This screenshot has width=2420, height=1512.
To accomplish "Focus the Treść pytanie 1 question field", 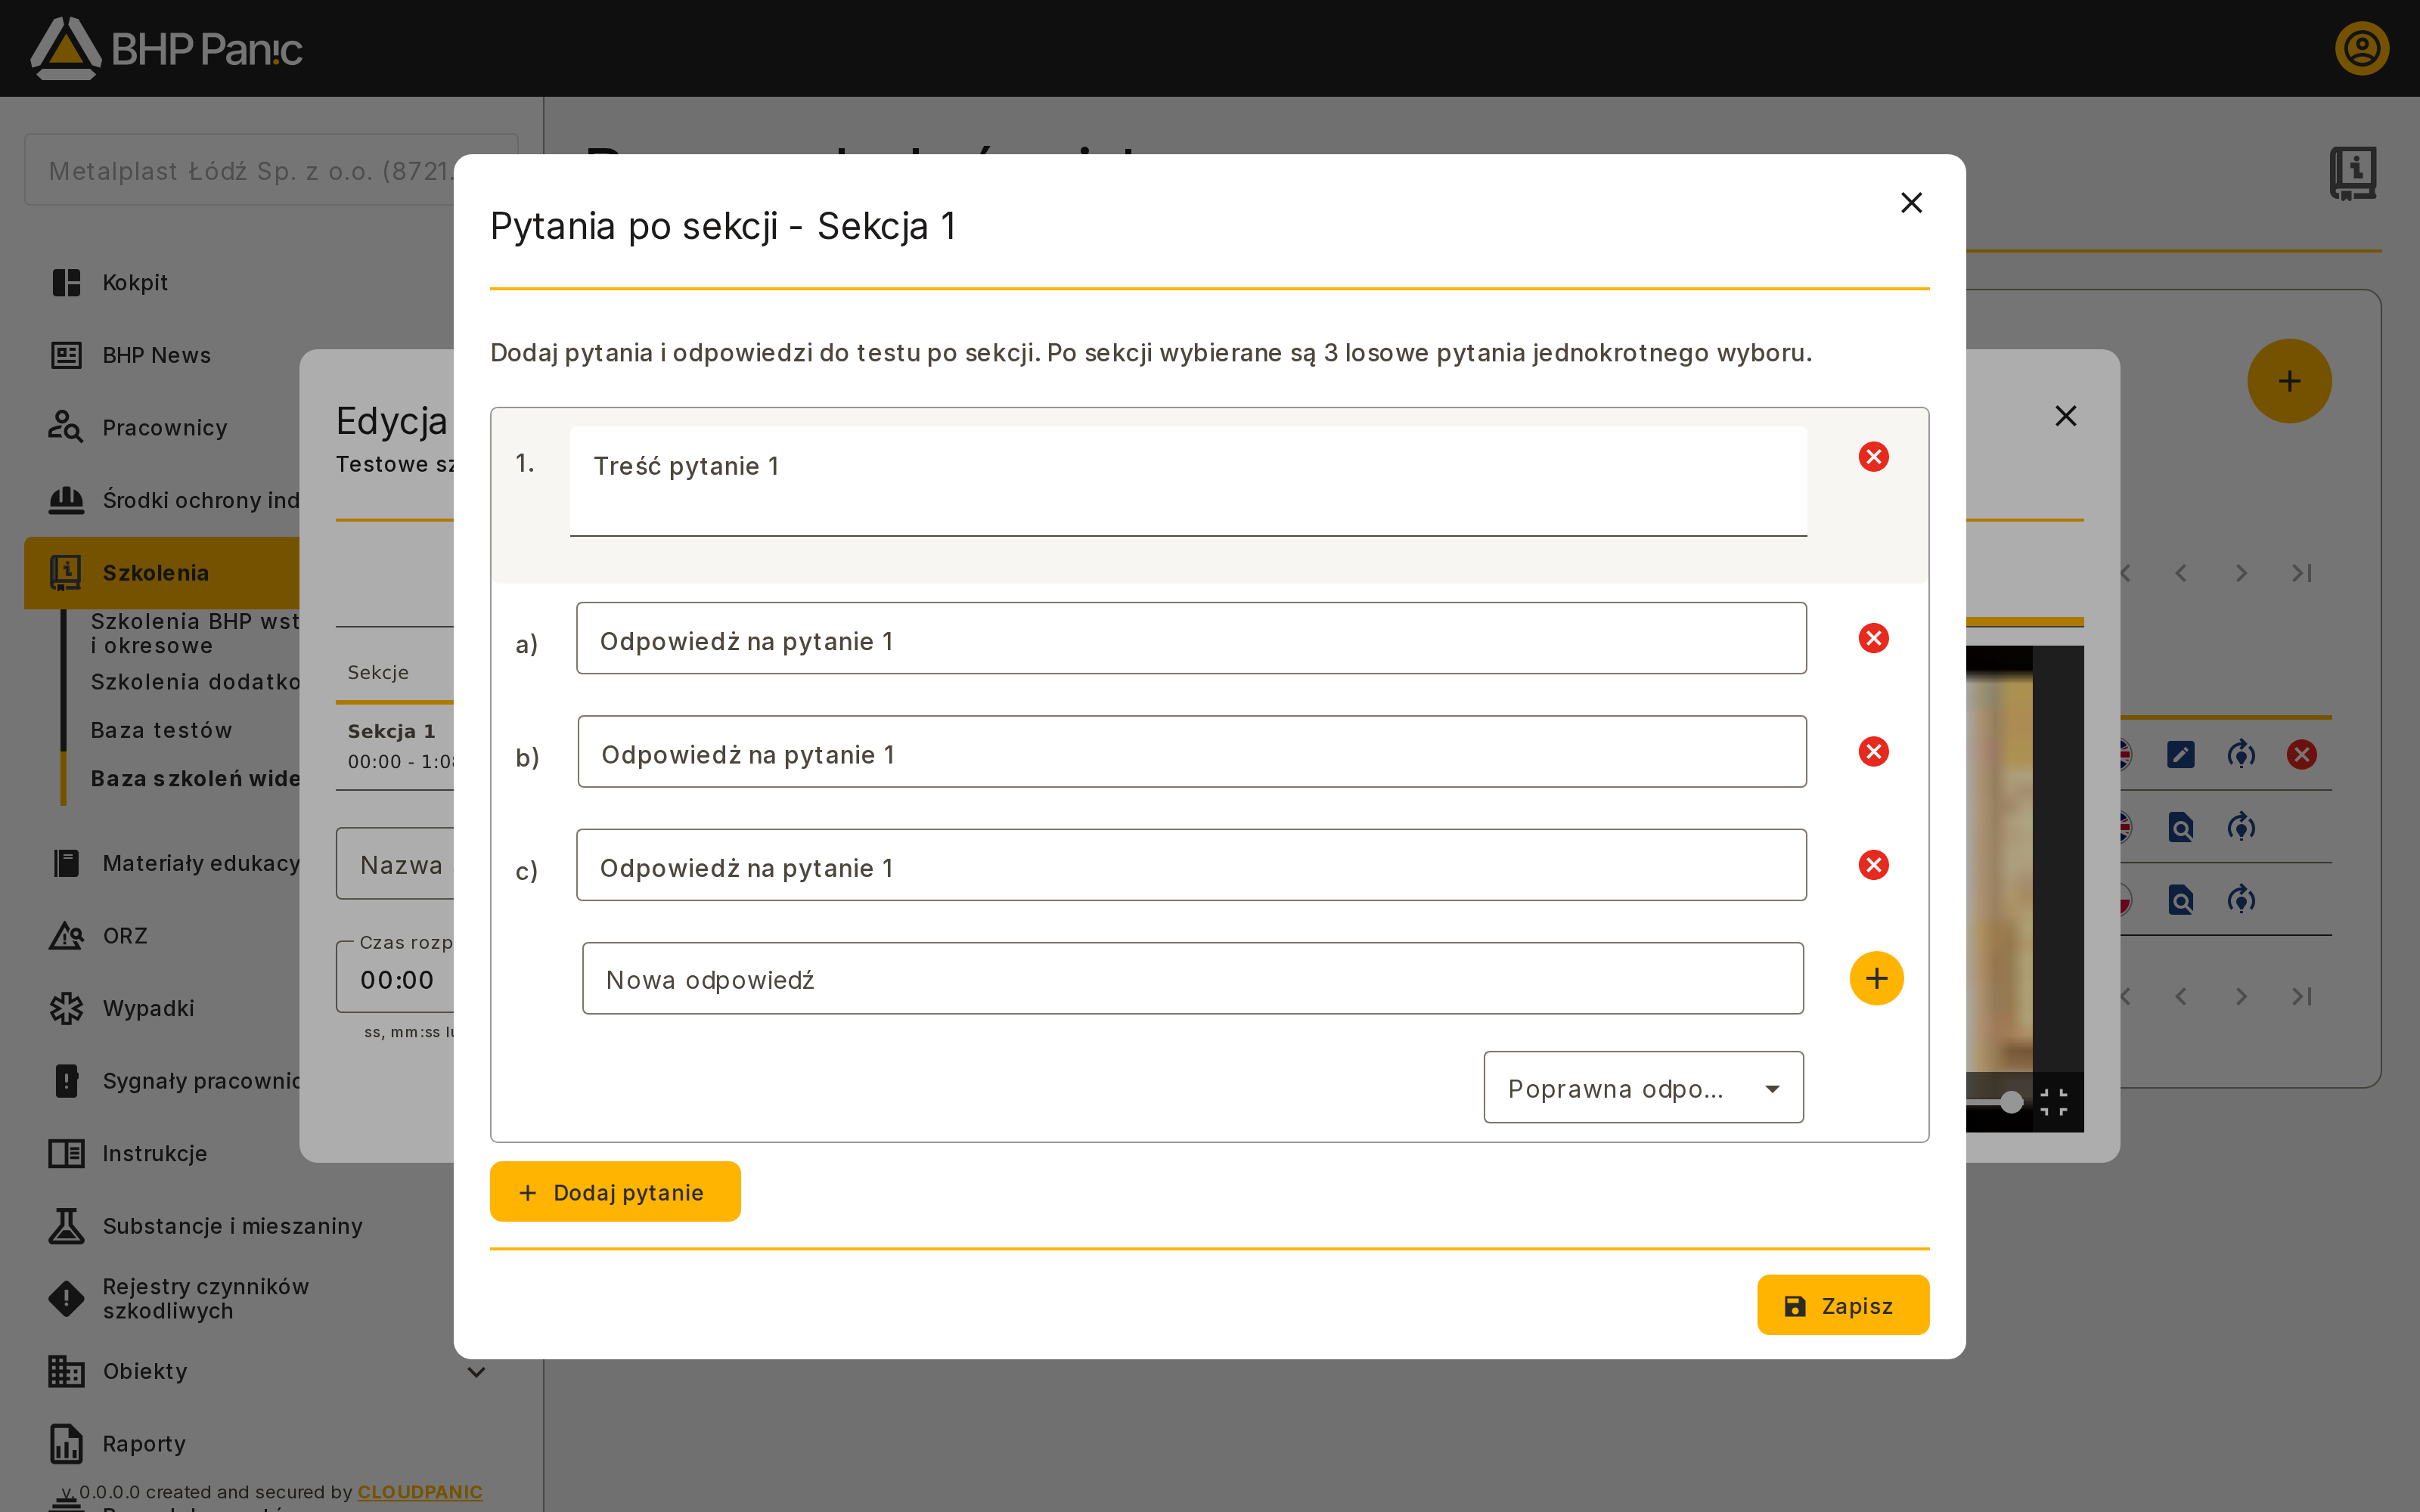I will [1188, 481].
